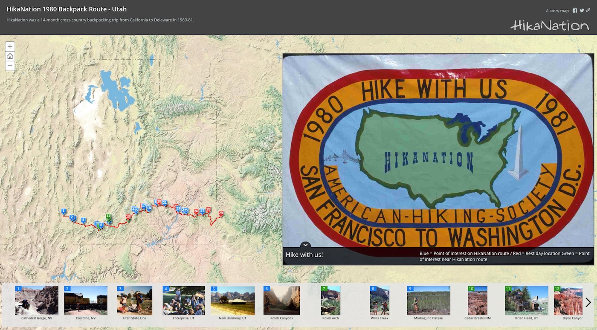Viewport: 597px width, 330px height.
Task: Click the HikaNation 1980 Backpack Route title
Action: point(67,9)
